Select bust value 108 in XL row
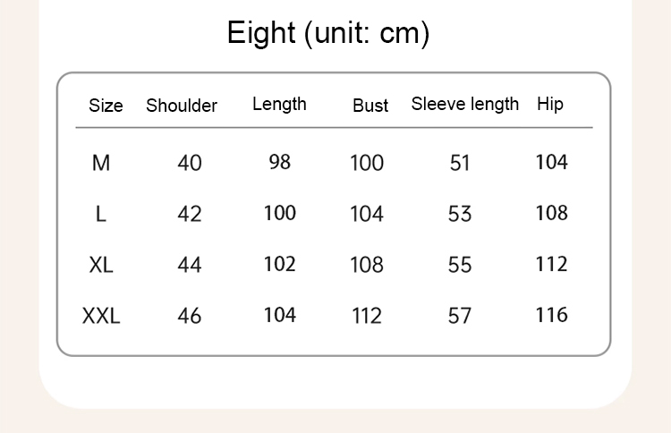 367,265
